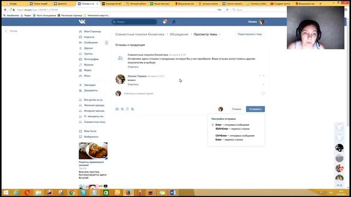Open the Windows Start button
Screen dimensions: 351x197
click(x=6, y=193)
